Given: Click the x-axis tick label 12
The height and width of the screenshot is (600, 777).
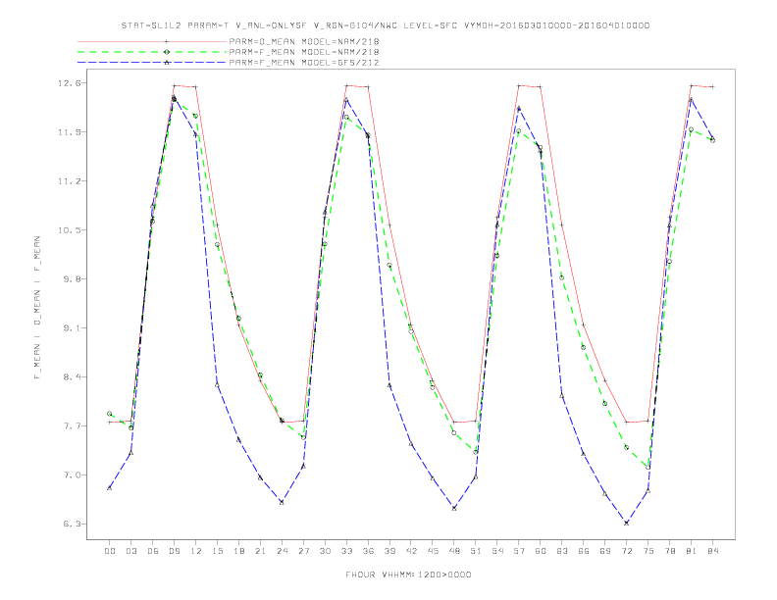Looking at the screenshot, I should tap(196, 551).
